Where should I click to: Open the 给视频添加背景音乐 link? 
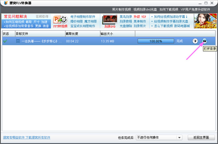[20, 26]
